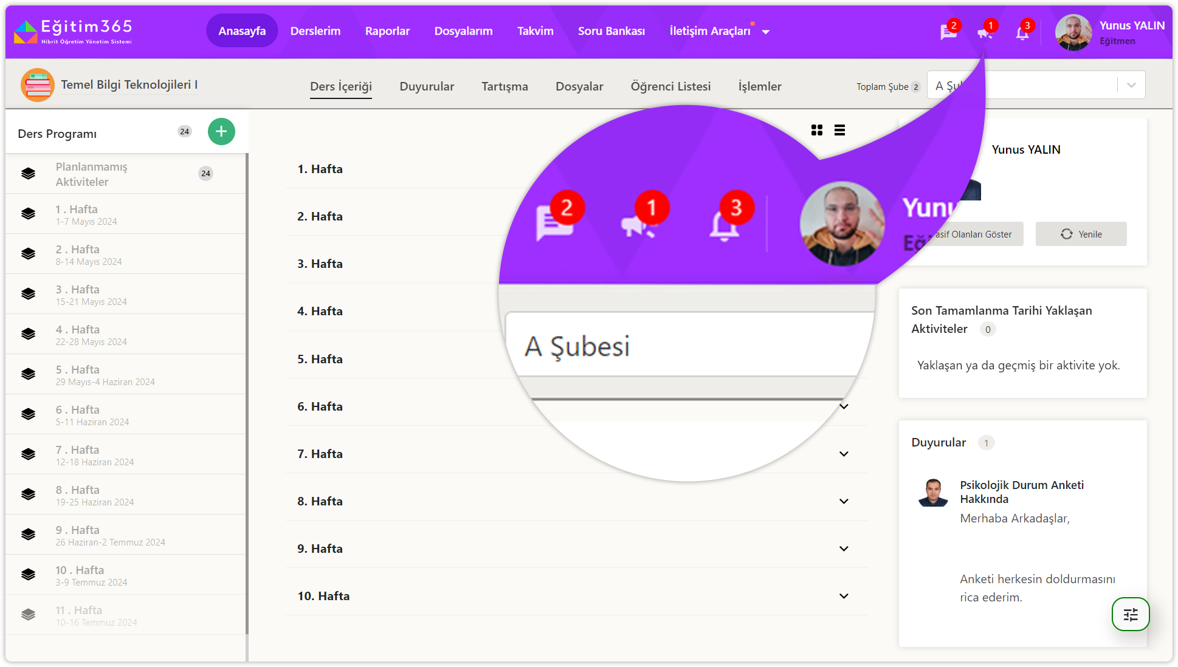Click Yunus YALIN profile avatar in navbar
This screenshot has width=1178, height=667.
tap(1073, 32)
